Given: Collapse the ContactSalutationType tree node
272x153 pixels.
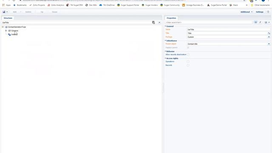Looking at the screenshot, I should click(3, 27).
